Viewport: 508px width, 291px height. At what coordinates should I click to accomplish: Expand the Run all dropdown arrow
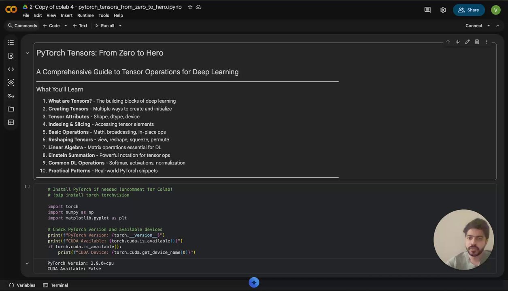point(120,25)
